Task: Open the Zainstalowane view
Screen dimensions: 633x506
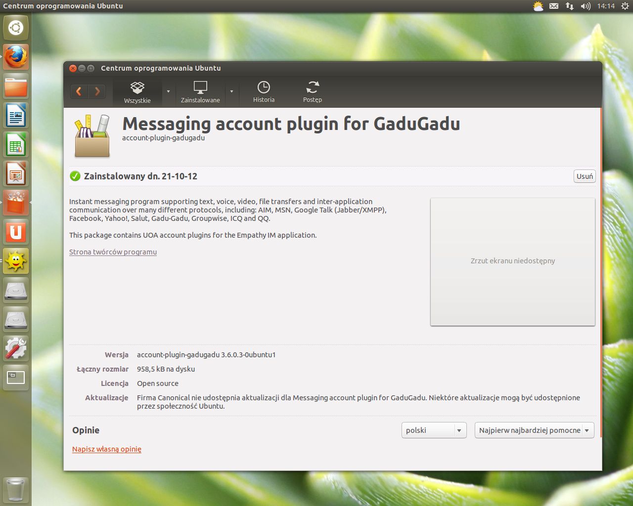Action: click(x=200, y=92)
